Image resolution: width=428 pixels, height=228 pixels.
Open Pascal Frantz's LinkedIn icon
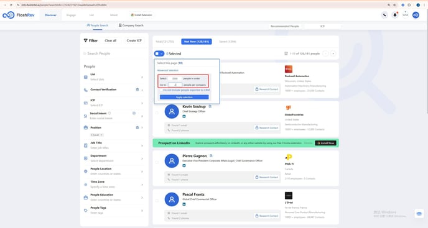click(184, 204)
